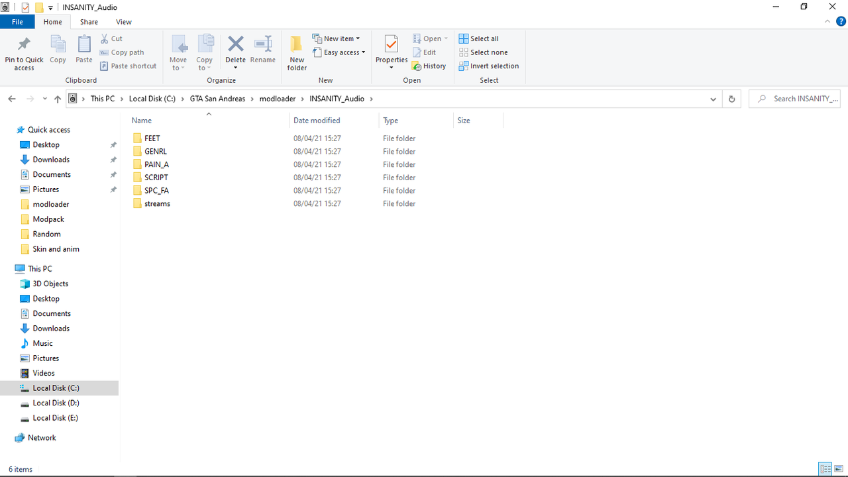
Task: Open 3D Objects under This PC
Action: pyautogui.click(x=50, y=284)
